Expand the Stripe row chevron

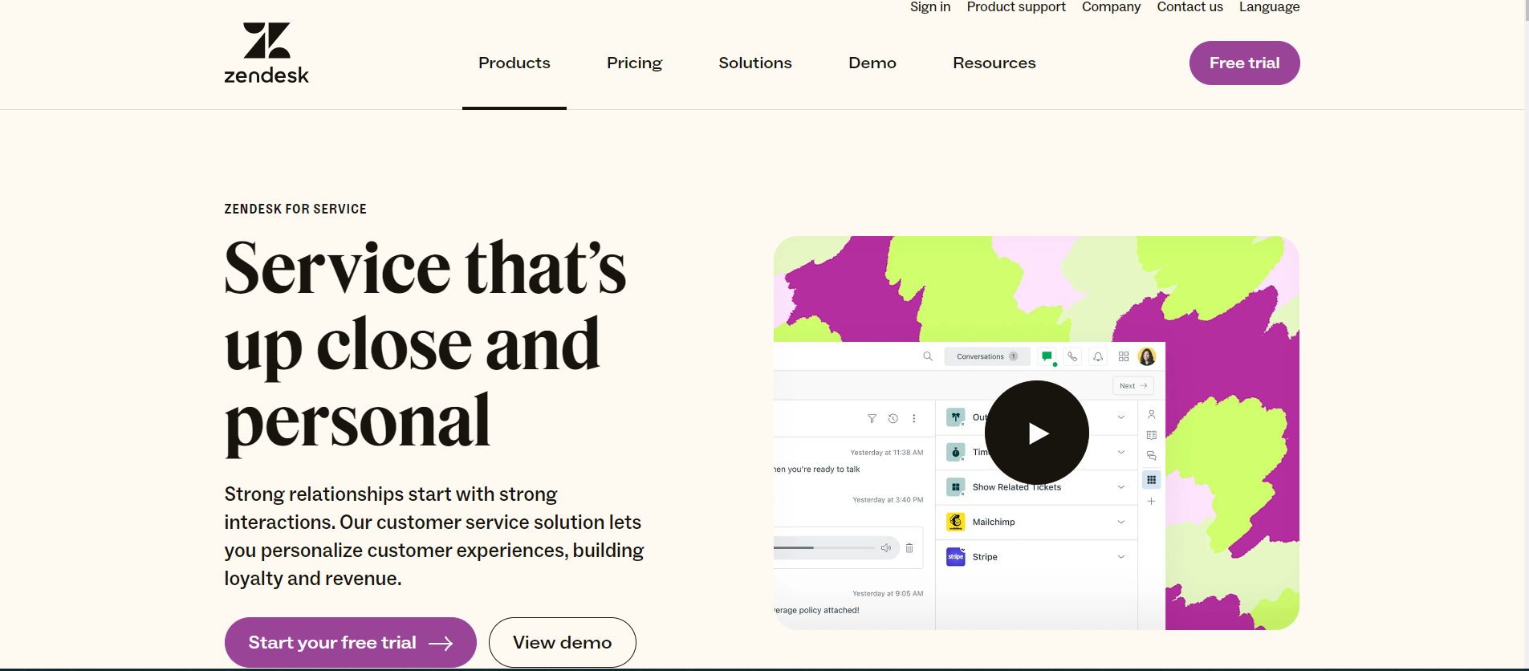(x=1121, y=556)
